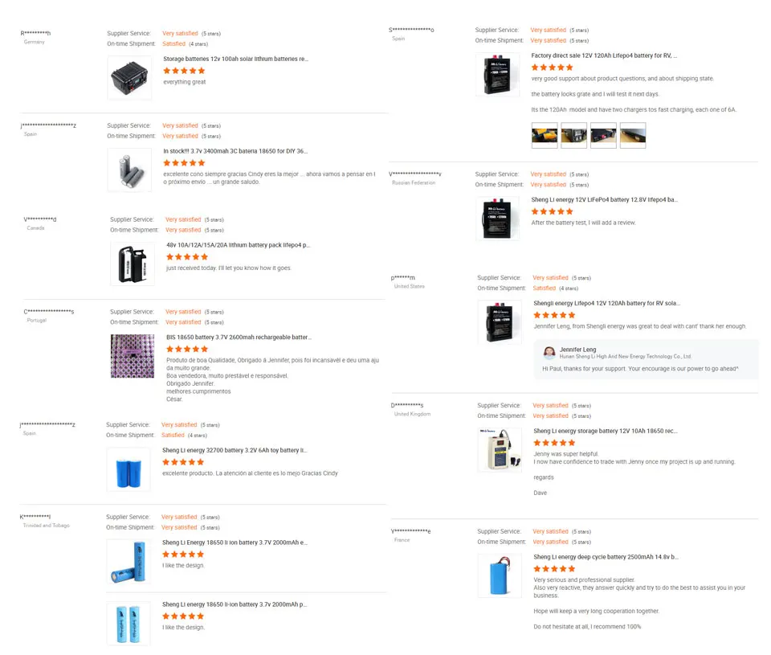This screenshot has height=655, width=771.
Task: Open the "48v 10A/12A/15A/20A lithium battery pack" link
Action: pos(238,245)
